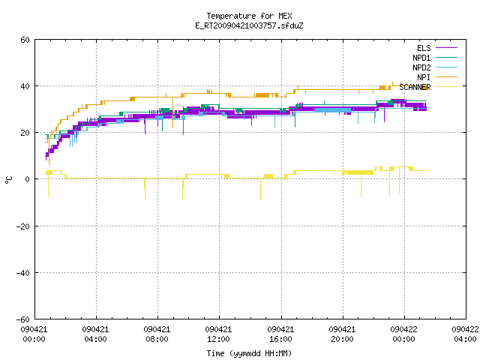This screenshot has width=480, height=360.
Task: Click the y-axis label 0
Action: 28,179
